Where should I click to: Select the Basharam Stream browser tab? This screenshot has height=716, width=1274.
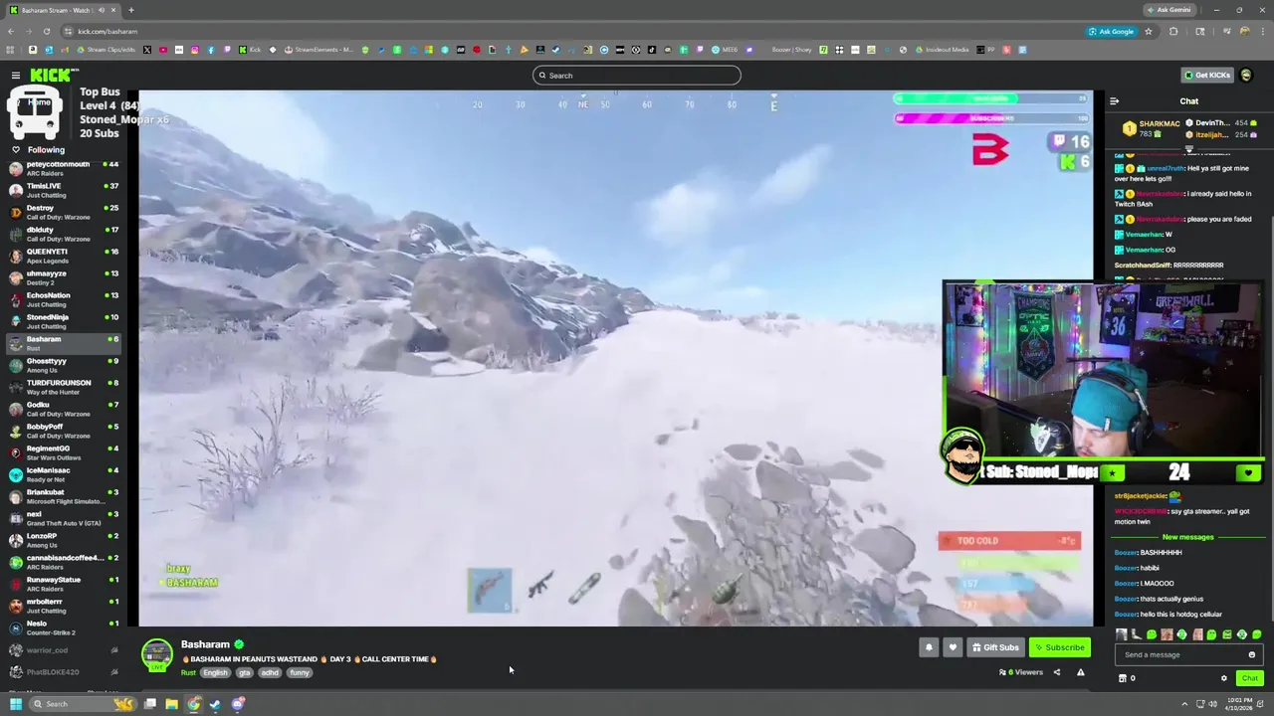coord(62,10)
